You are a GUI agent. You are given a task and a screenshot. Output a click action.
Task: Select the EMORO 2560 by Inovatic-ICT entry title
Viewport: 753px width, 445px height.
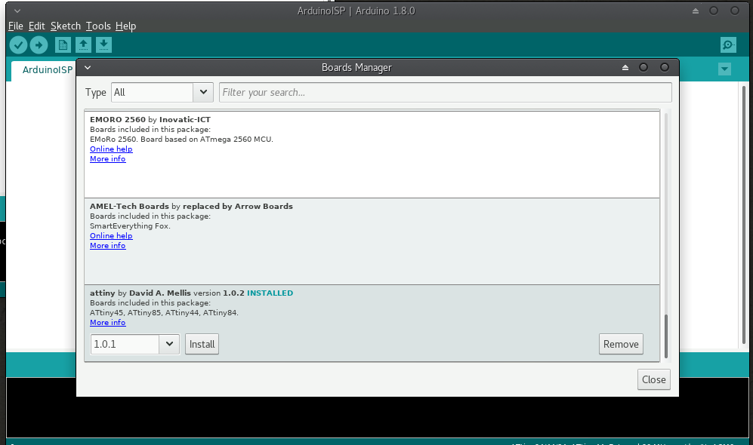150,120
